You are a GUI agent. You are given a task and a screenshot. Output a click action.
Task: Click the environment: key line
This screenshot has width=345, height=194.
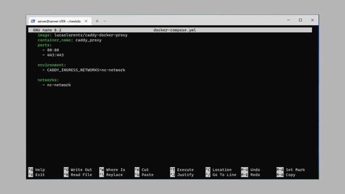(52, 65)
